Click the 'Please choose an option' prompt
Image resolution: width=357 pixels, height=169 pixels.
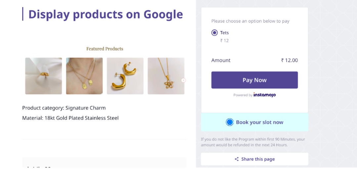pos(250,21)
